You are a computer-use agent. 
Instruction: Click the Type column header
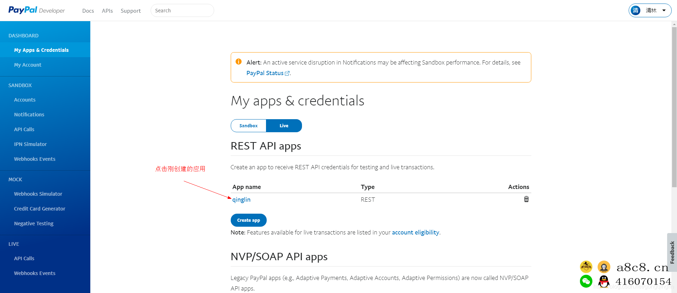[x=368, y=187]
